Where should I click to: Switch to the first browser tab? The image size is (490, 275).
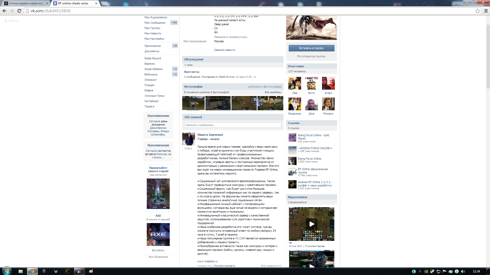click(26, 3)
